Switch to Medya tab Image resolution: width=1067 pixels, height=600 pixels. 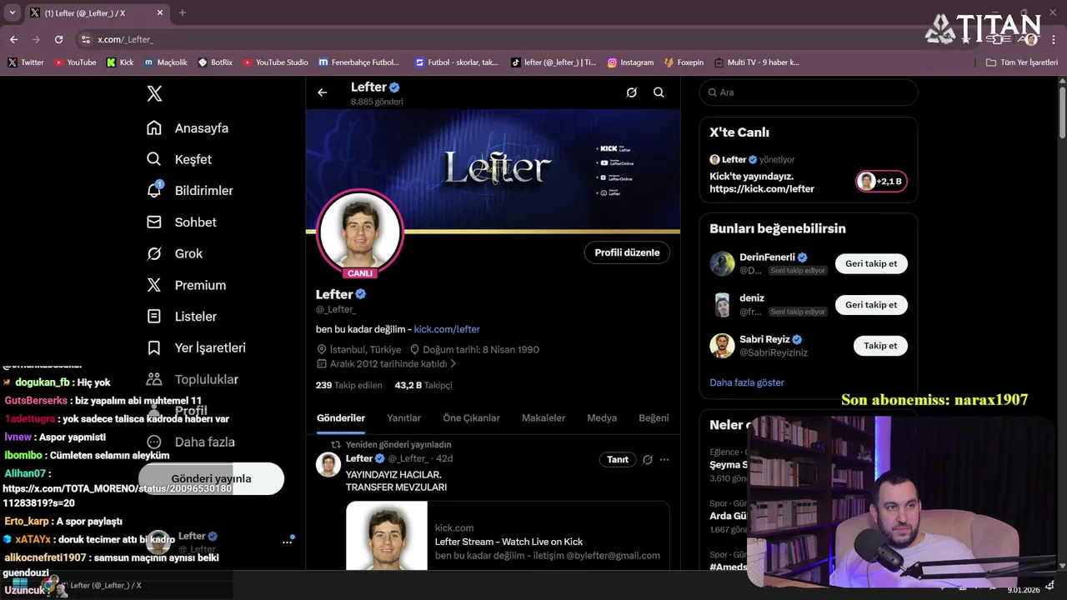pyautogui.click(x=602, y=418)
